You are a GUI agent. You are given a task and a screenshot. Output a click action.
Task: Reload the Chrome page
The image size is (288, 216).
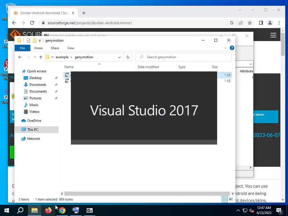pos(32,23)
